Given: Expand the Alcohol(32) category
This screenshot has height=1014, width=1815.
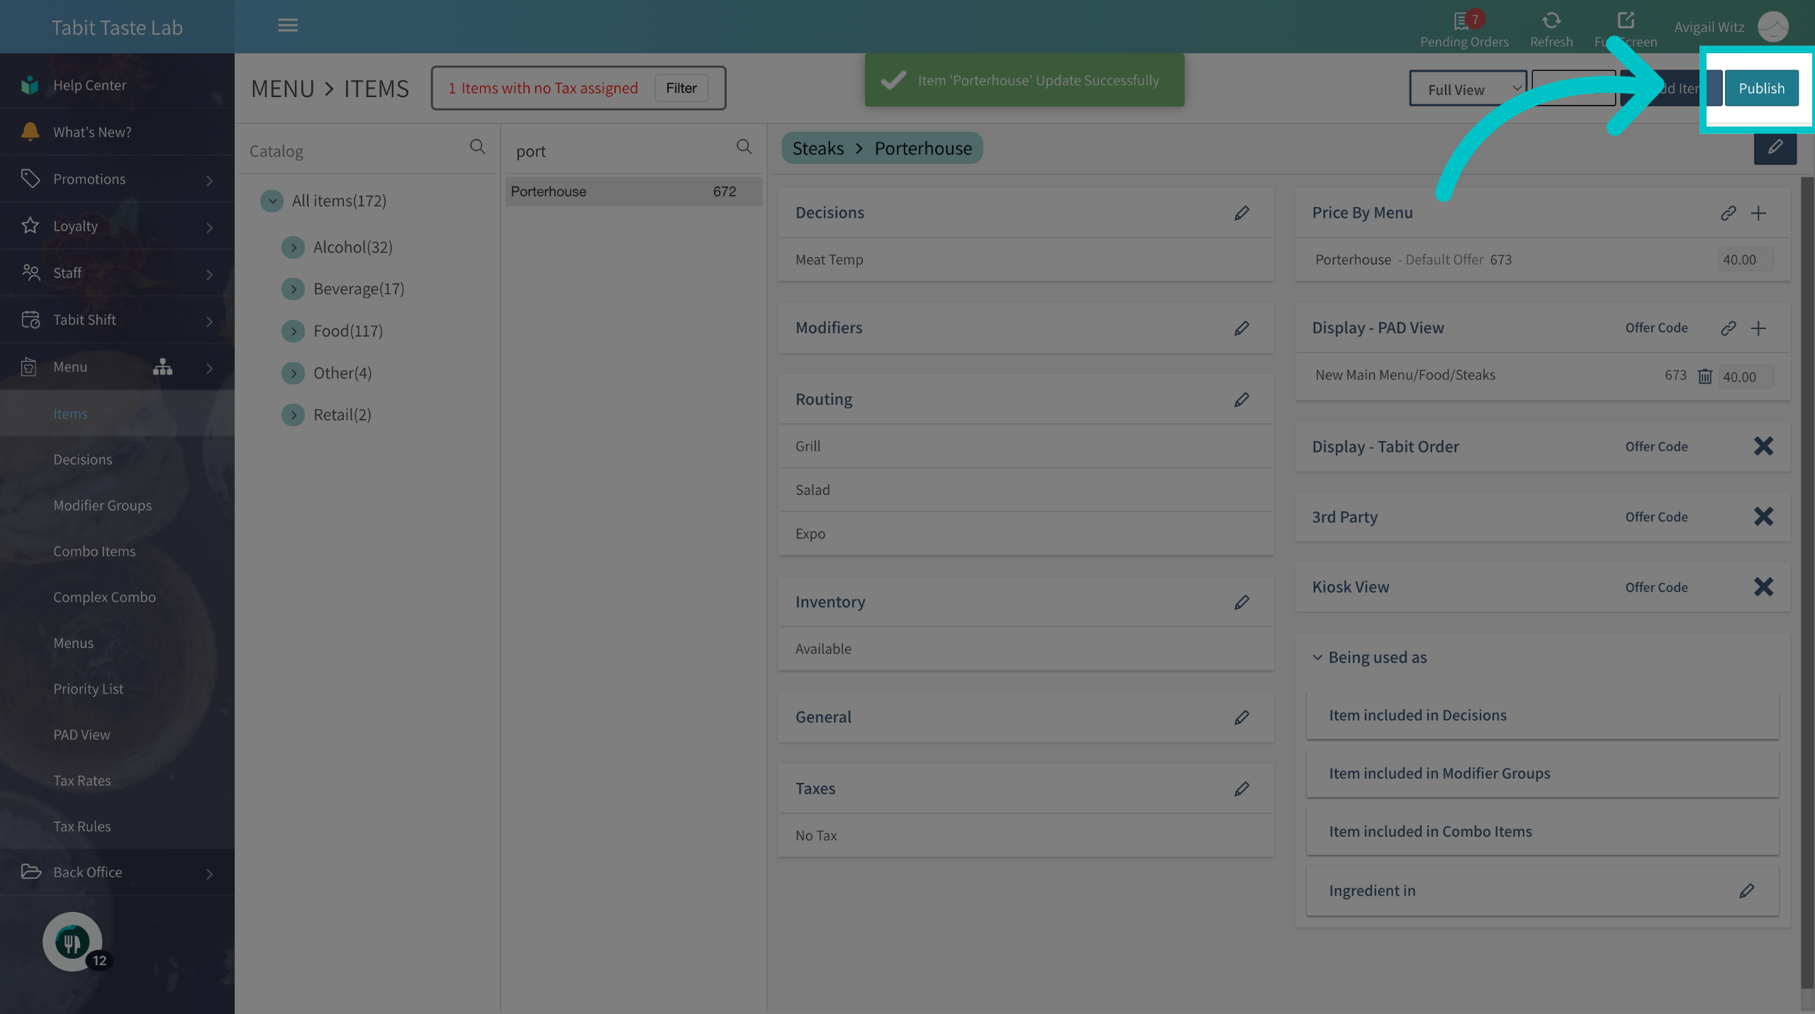Looking at the screenshot, I should [x=293, y=247].
